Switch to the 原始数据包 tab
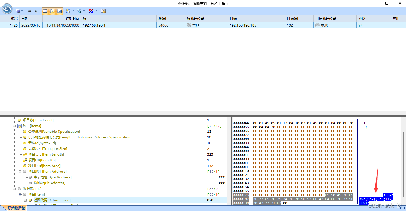 (x=16, y=208)
